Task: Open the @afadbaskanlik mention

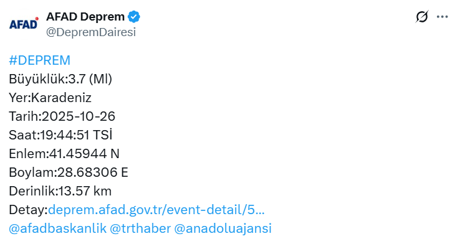Action: (57, 228)
